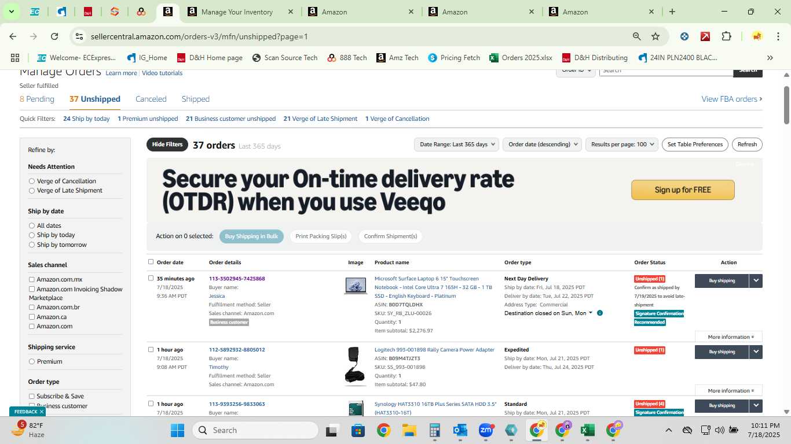Reload the page with refresh icon

click(54, 36)
